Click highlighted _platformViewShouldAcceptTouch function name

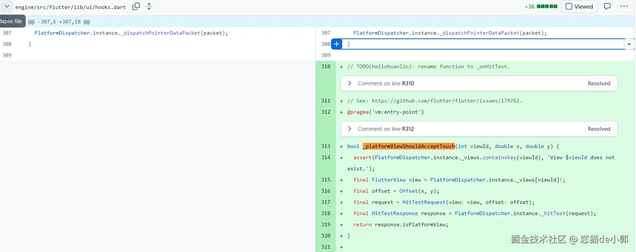[x=409, y=146]
